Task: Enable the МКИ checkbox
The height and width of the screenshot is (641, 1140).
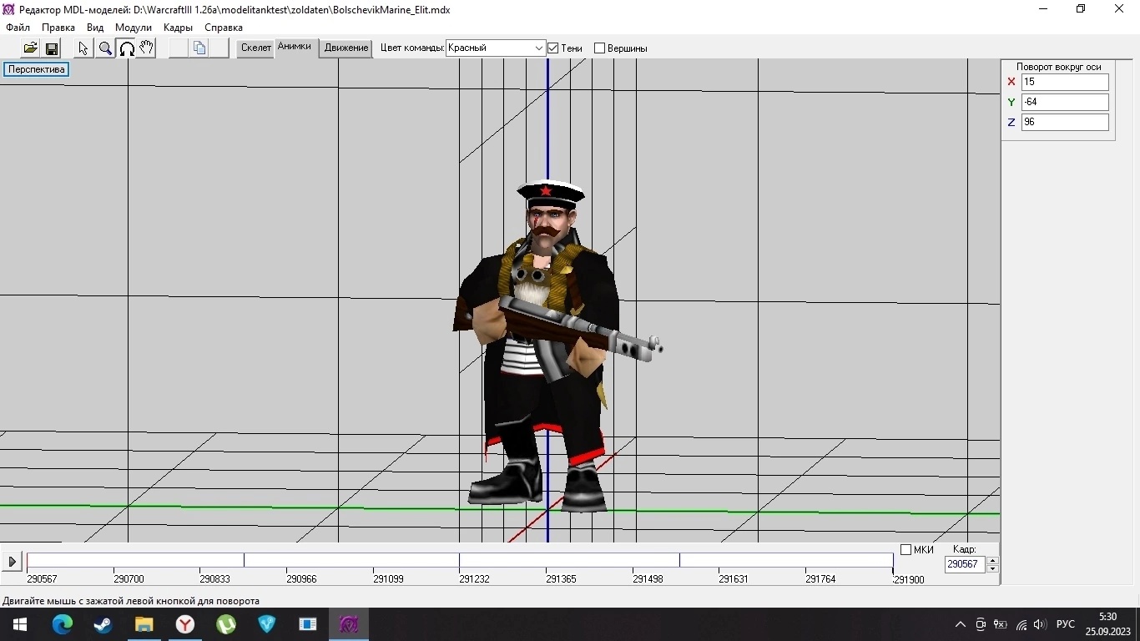Action: tap(905, 550)
